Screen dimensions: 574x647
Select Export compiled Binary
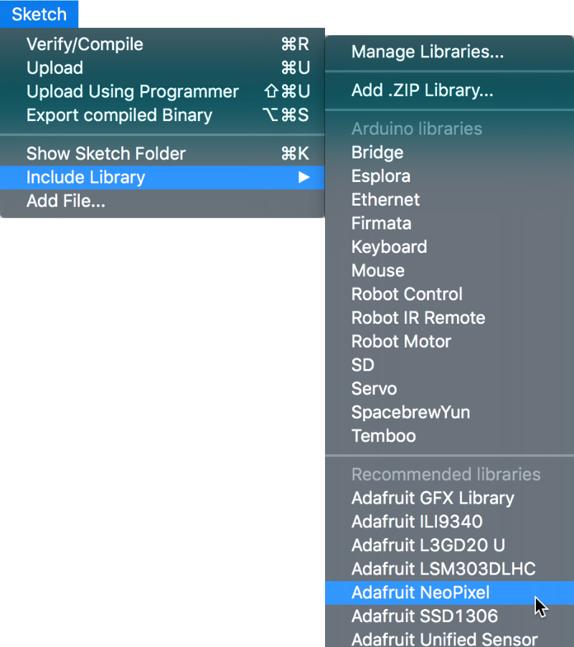click(162, 115)
